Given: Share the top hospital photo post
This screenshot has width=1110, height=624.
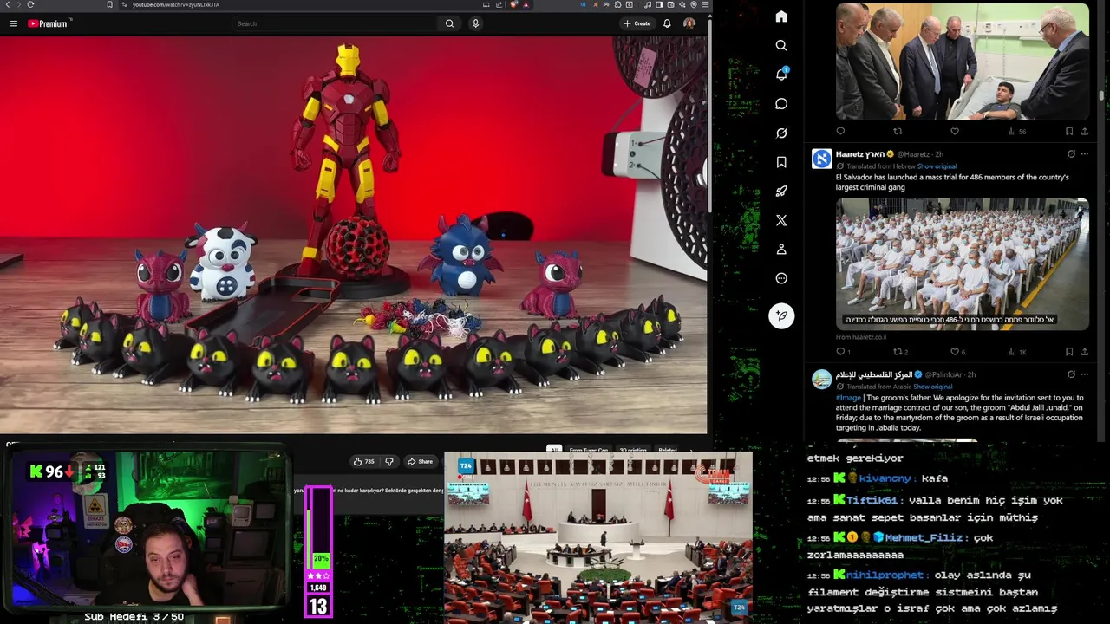Looking at the screenshot, I should (x=1084, y=132).
